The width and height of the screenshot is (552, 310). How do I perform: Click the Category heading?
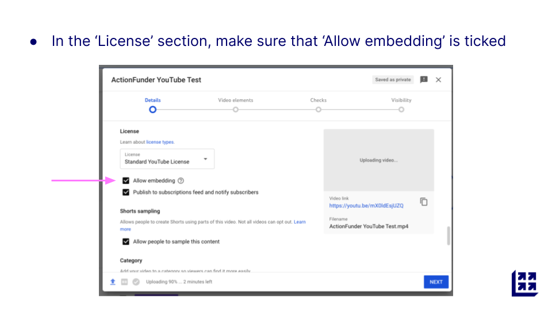131,261
